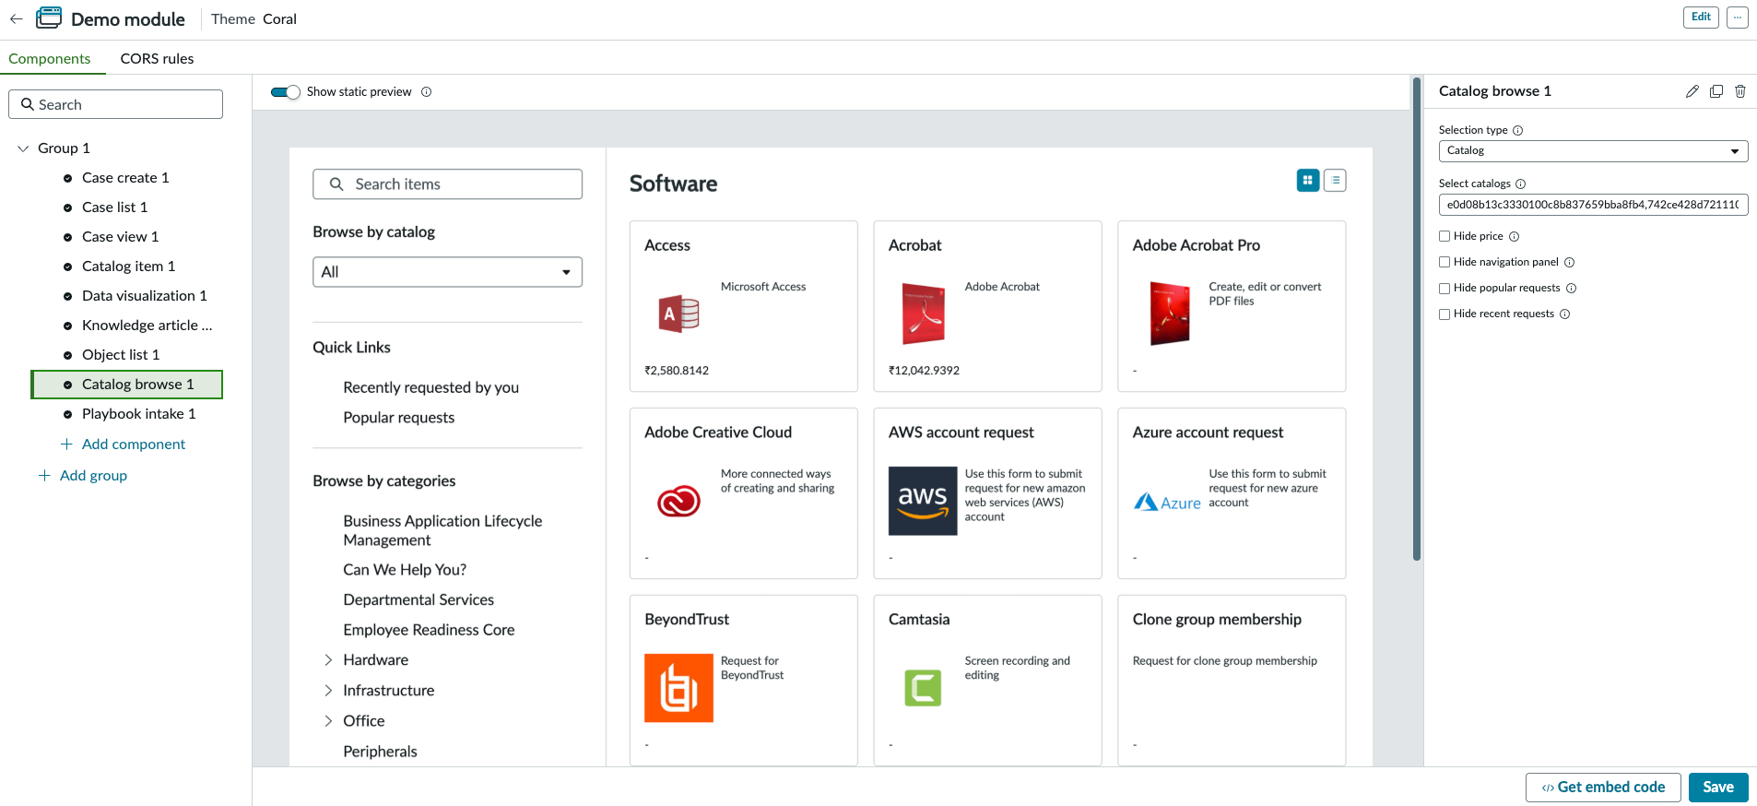Viewport: 1757px width, 806px height.
Task: Toggle the Show static preview switch
Action: (285, 92)
